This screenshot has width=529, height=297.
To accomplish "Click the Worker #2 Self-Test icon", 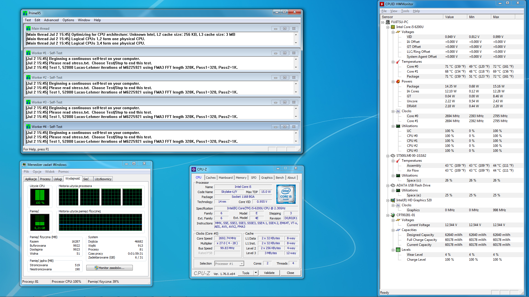I will (28, 77).
